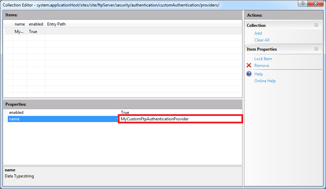
Task: Click the red X Remove icon
Action: [x=249, y=66]
